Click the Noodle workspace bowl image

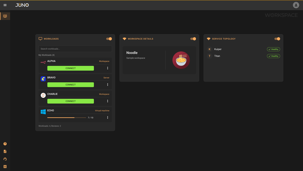coord(181,60)
